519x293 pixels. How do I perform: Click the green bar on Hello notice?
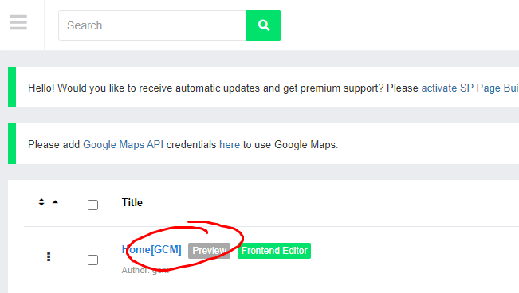coord(12,88)
